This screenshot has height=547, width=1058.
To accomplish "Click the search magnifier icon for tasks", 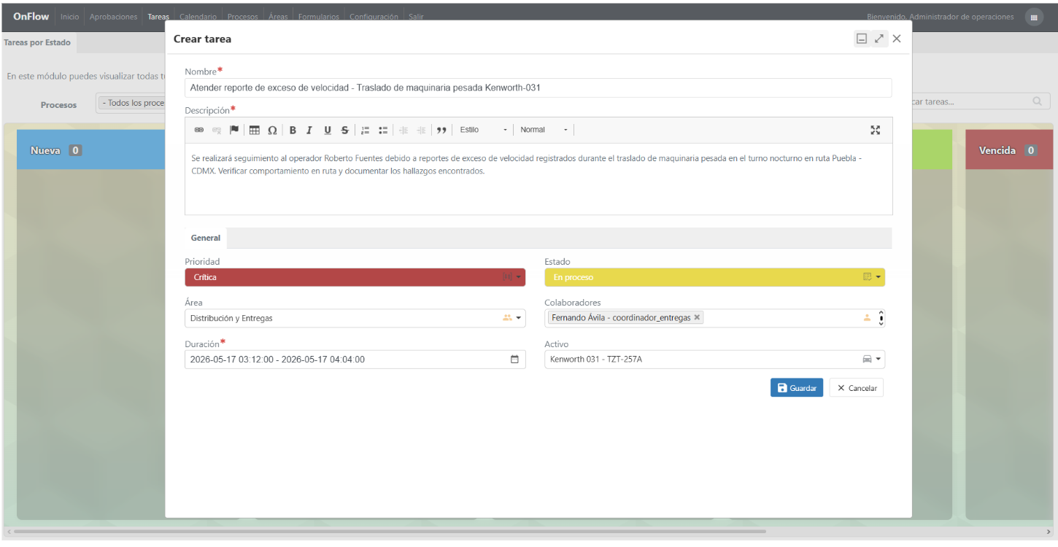I will point(1037,102).
